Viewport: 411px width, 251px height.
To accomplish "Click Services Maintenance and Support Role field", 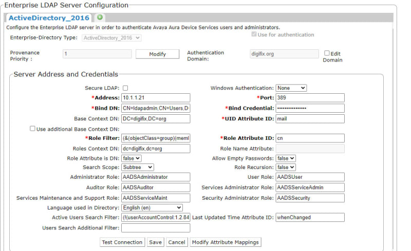I will pos(156,198).
